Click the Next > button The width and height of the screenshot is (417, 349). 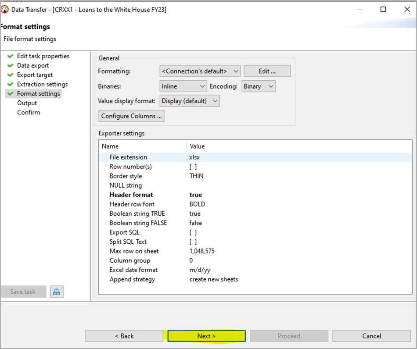(x=206, y=336)
